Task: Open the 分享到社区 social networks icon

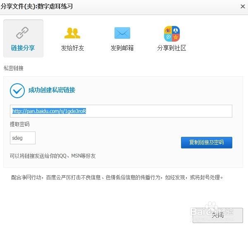Action: pos(172,34)
